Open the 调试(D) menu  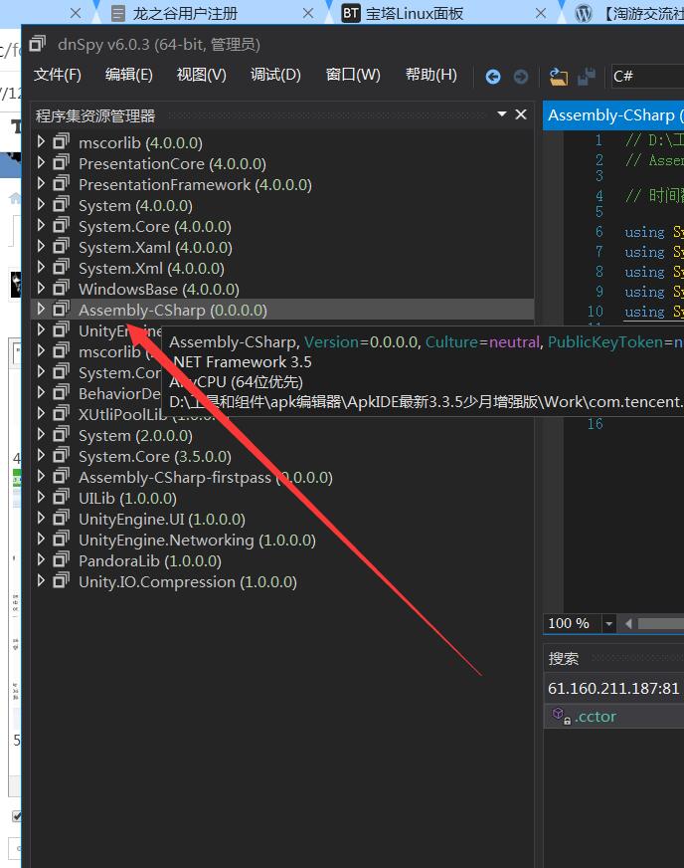275,75
